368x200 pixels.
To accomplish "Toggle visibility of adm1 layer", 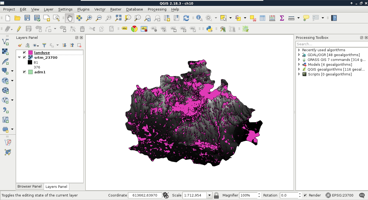I will tap(25, 72).
